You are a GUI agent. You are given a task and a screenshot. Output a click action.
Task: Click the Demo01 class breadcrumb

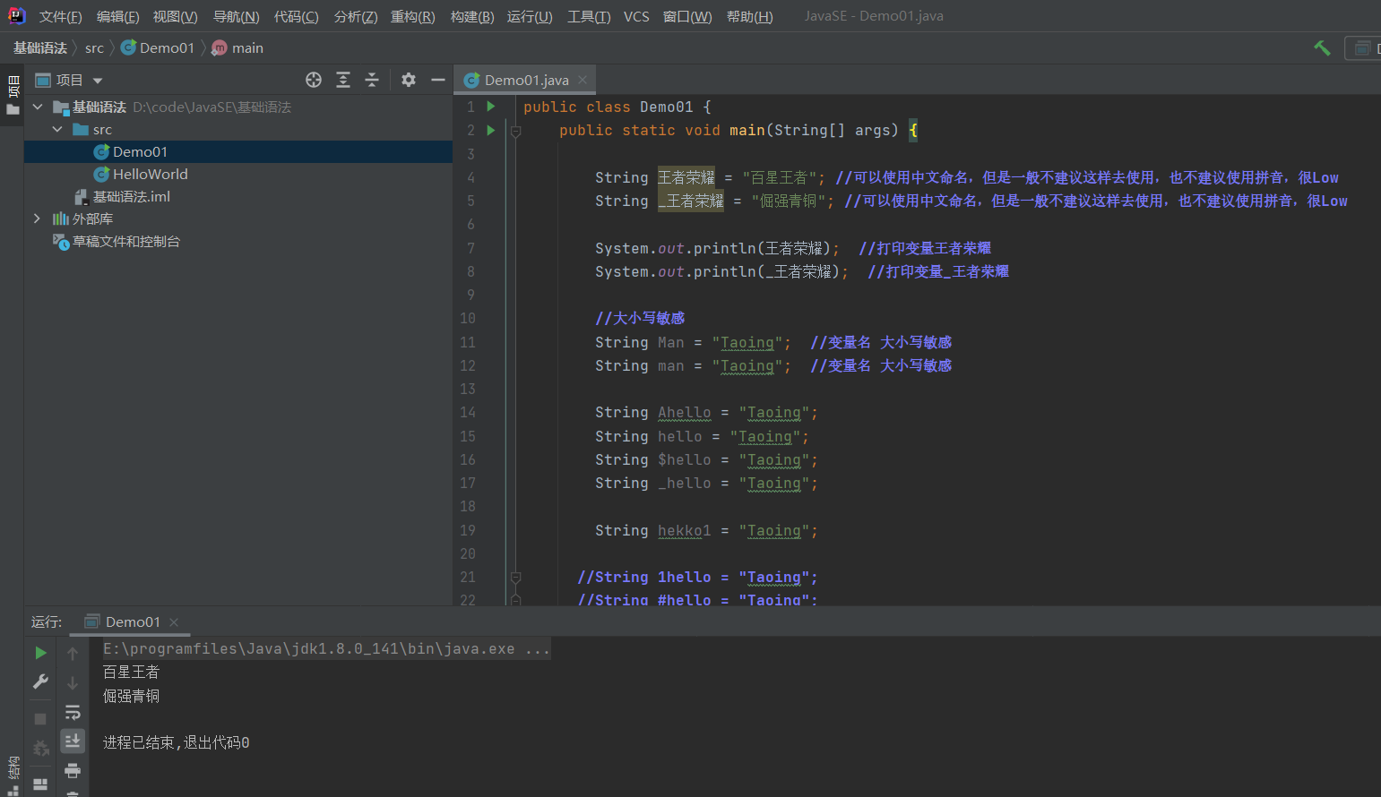158,48
